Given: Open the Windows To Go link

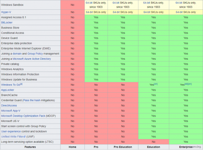Looking at the screenshot, I should click(x=11, y=85).
